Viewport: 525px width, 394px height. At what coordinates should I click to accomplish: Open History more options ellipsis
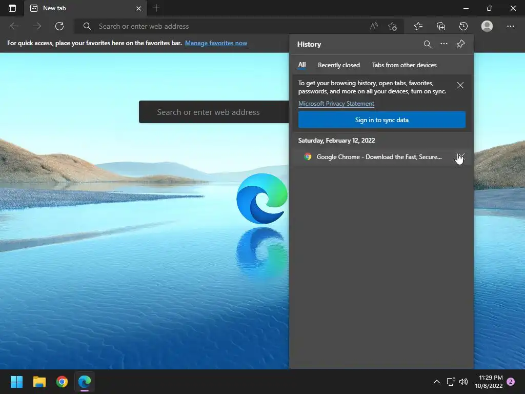point(443,44)
